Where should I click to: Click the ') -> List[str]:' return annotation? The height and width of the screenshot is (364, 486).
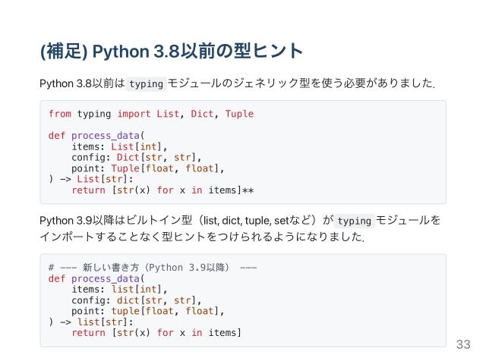[90, 180]
